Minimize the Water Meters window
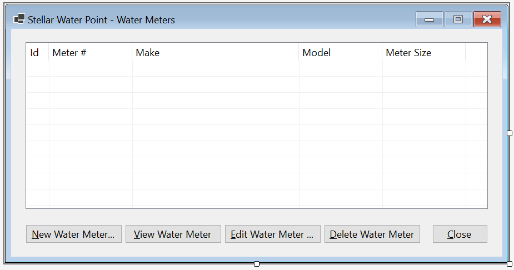The image size is (514, 270). click(429, 19)
